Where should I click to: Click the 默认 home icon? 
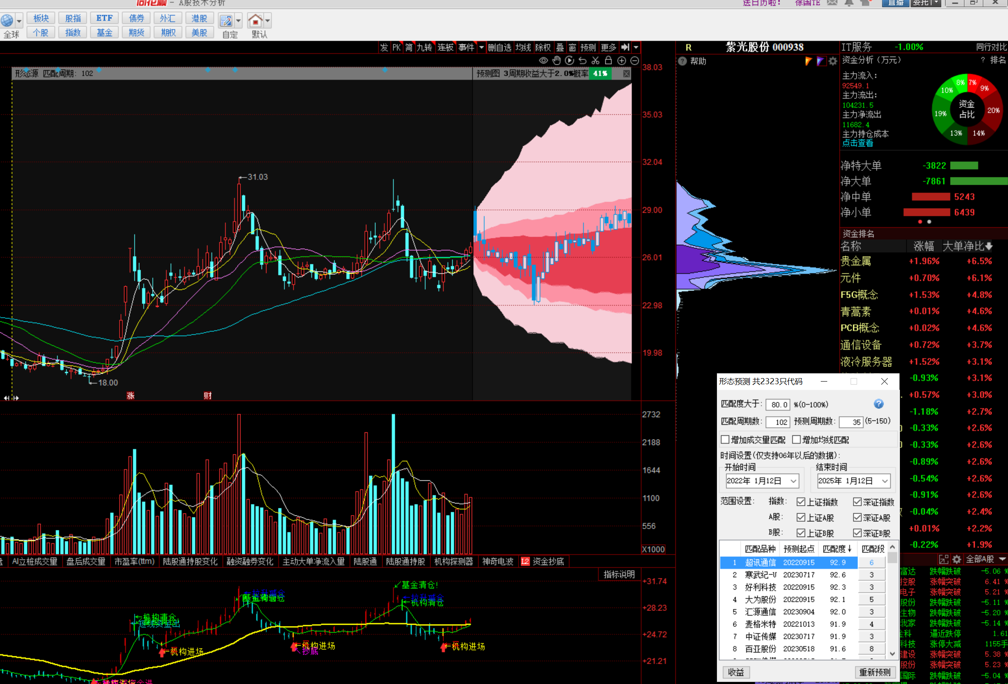coord(255,20)
